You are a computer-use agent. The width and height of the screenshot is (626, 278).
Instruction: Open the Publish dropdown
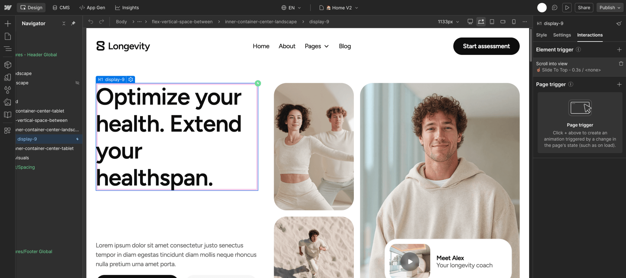(610, 7)
